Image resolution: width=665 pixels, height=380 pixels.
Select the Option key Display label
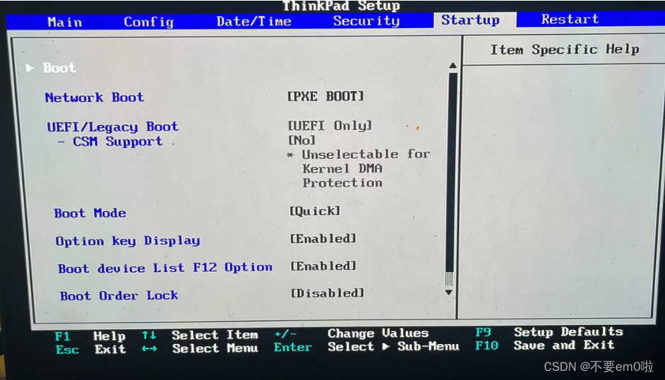(x=127, y=241)
